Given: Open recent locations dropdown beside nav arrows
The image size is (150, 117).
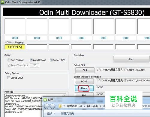Looking at the screenshot, I should [57, 106].
